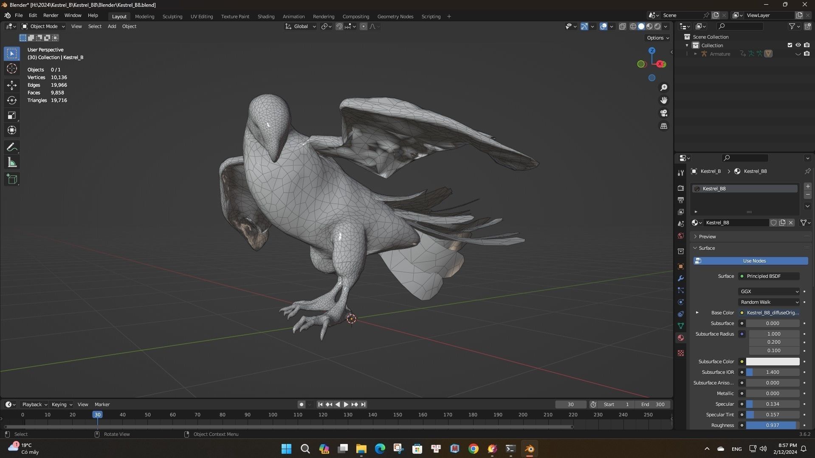Image resolution: width=815 pixels, height=458 pixels.
Task: Select the Annotate tool
Action: 12,147
